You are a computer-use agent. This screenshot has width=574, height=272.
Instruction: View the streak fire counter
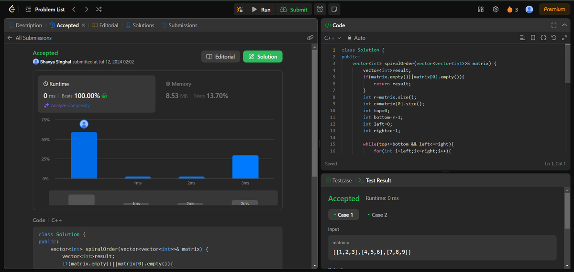point(512,9)
